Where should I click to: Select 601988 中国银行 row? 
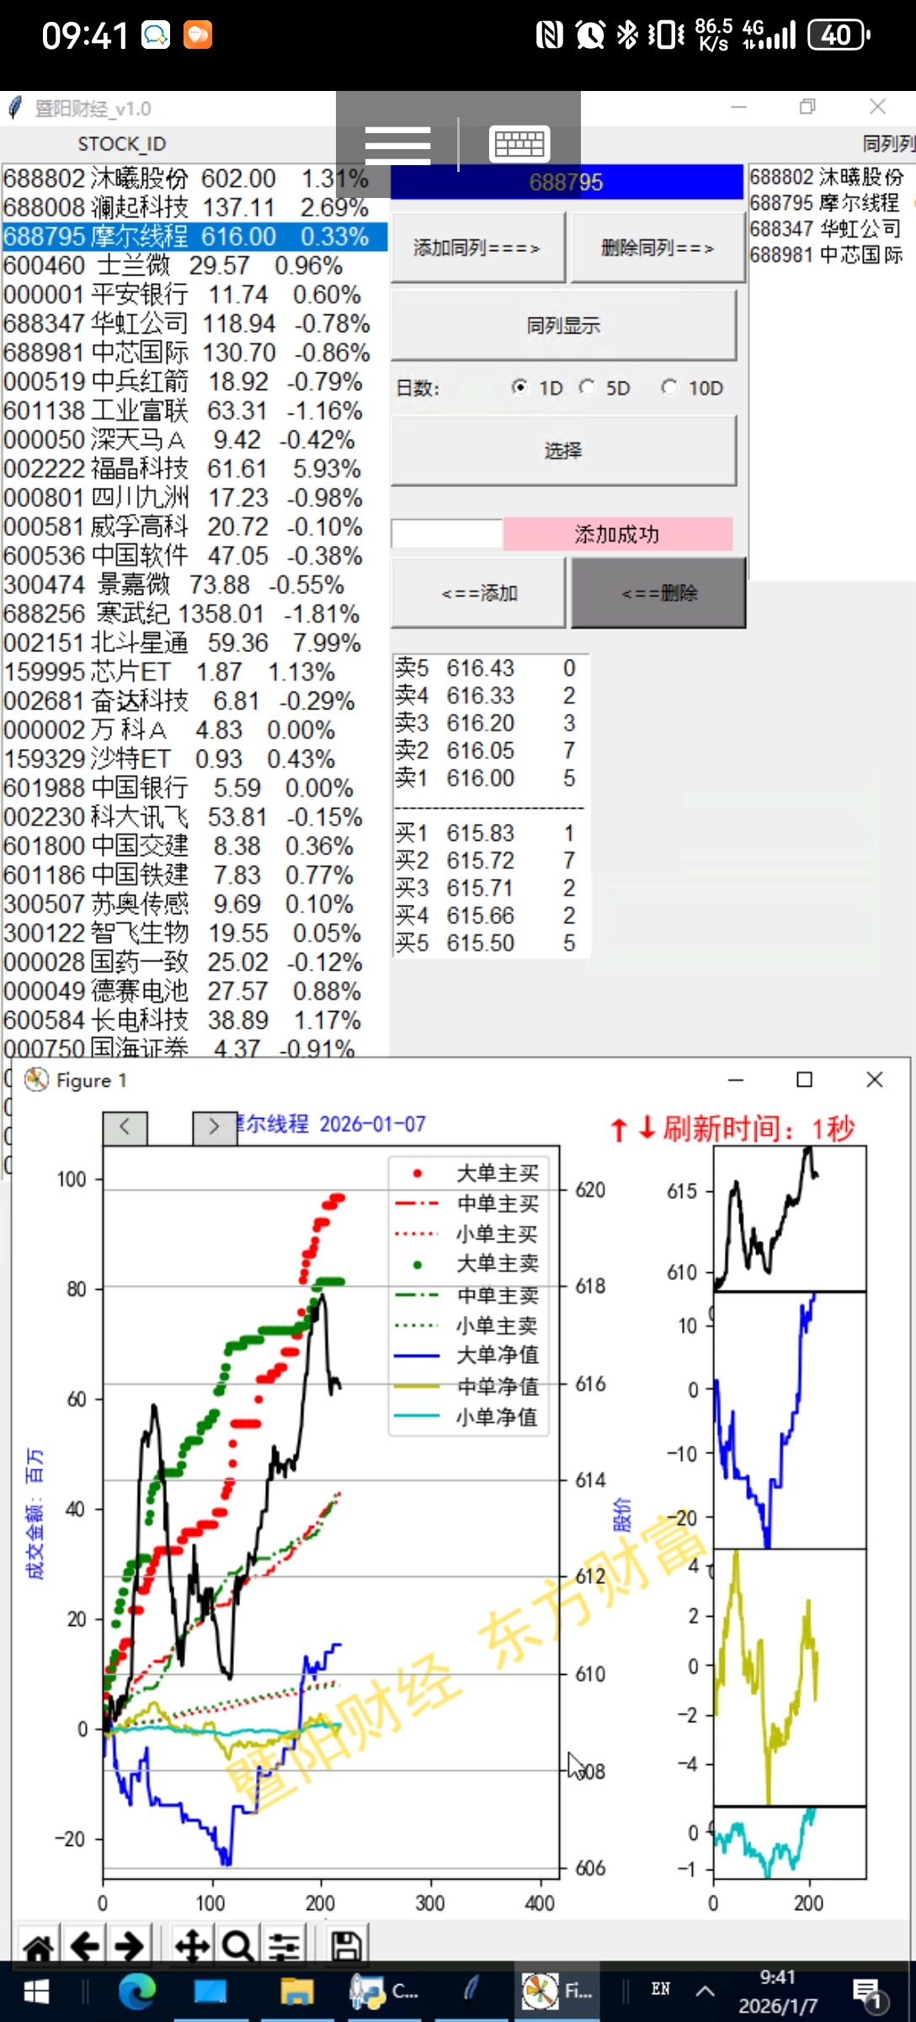tap(194, 788)
